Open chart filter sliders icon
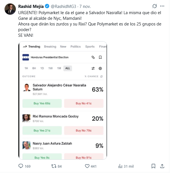The image size is (170, 173). 93,68
